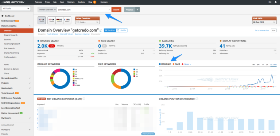
Task: Clear the domain search field with X icon
Action: point(109,9)
